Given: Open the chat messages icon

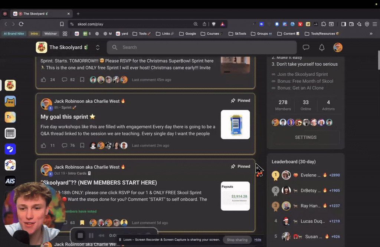Looking at the screenshot, I should coord(306,47).
